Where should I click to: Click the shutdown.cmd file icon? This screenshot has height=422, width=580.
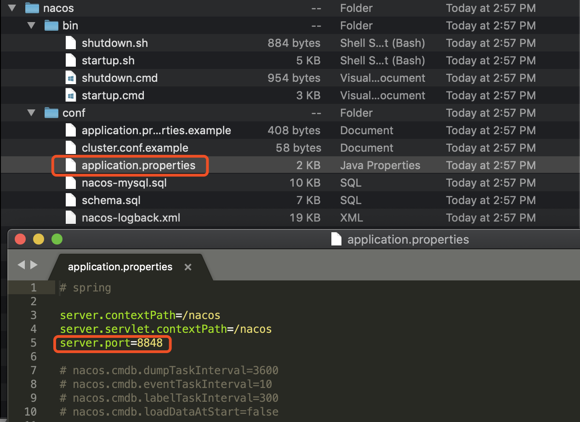coord(70,78)
